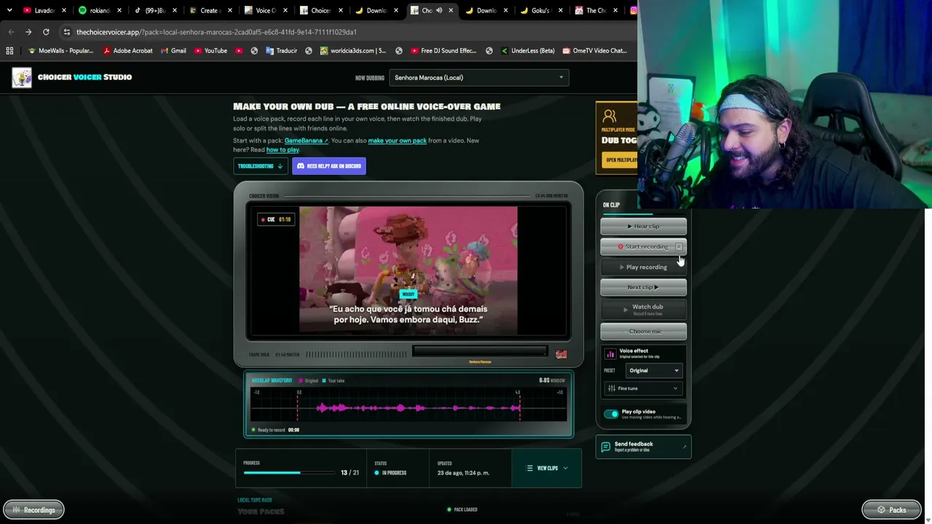Viewport: 932px width, 524px height.
Task: Expand the Fine tune options
Action: tap(643, 389)
